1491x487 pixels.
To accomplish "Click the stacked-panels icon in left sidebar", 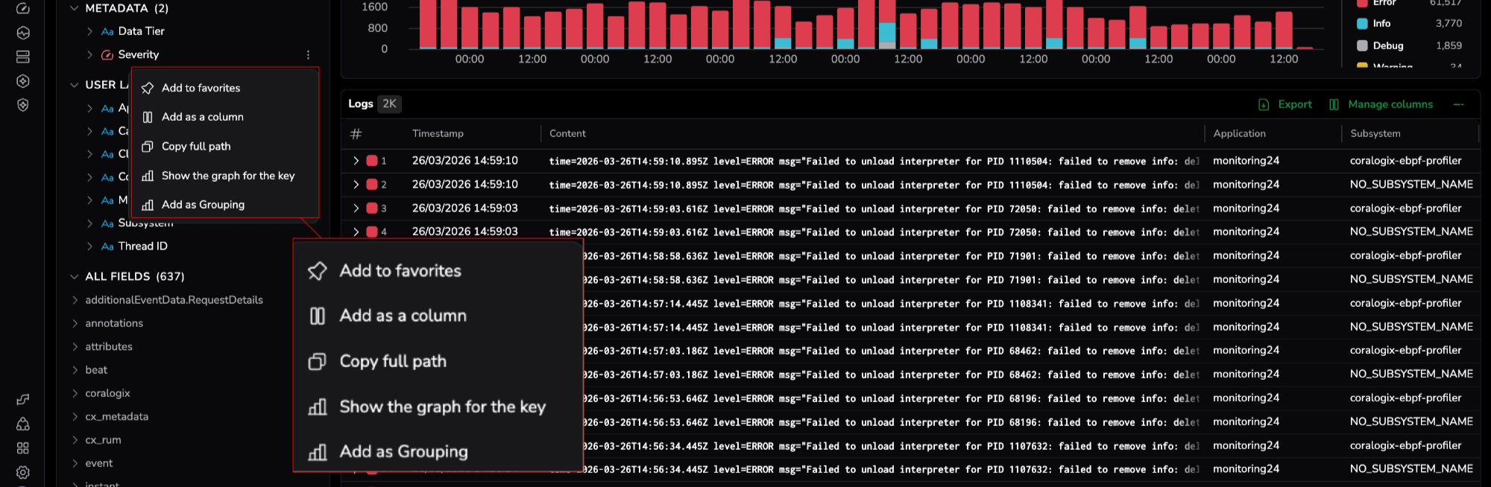I will pyautogui.click(x=23, y=57).
